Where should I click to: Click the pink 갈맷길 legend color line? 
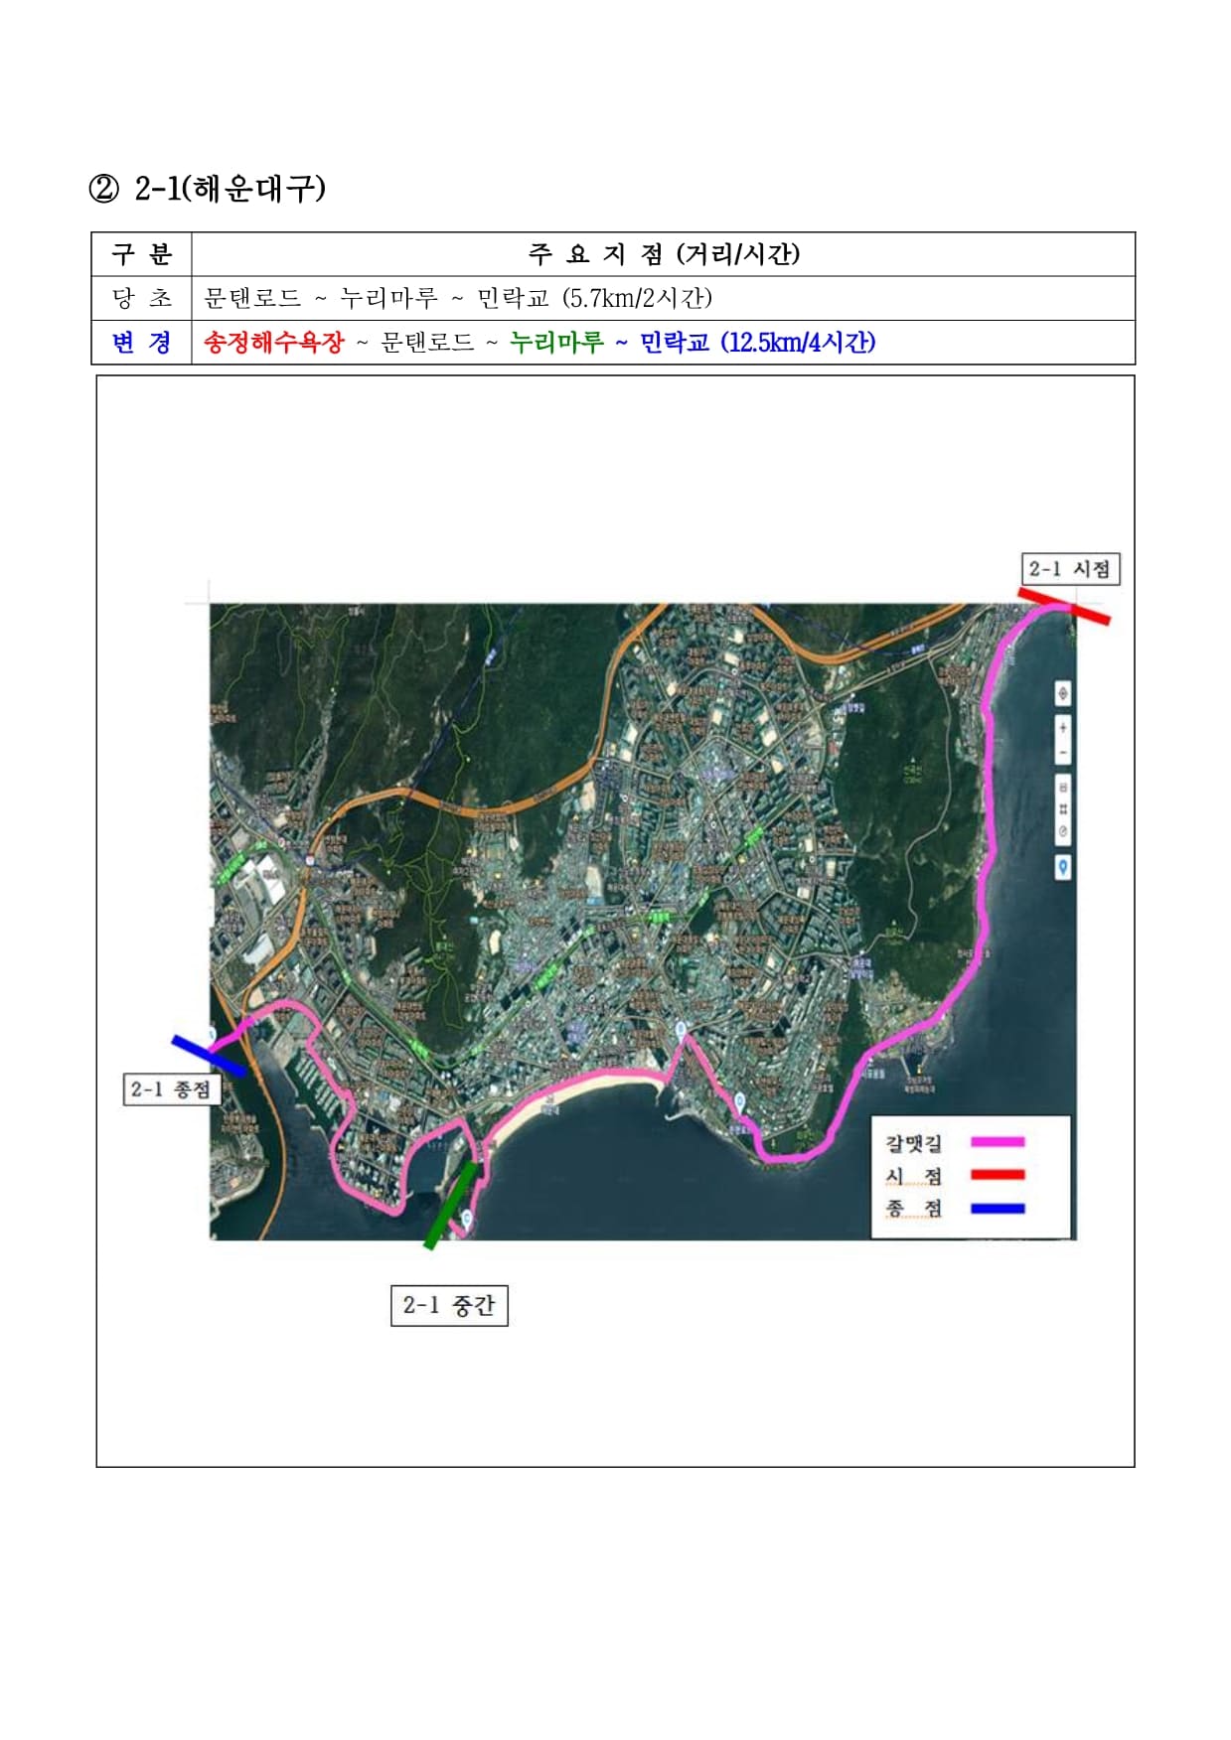(x=997, y=1143)
